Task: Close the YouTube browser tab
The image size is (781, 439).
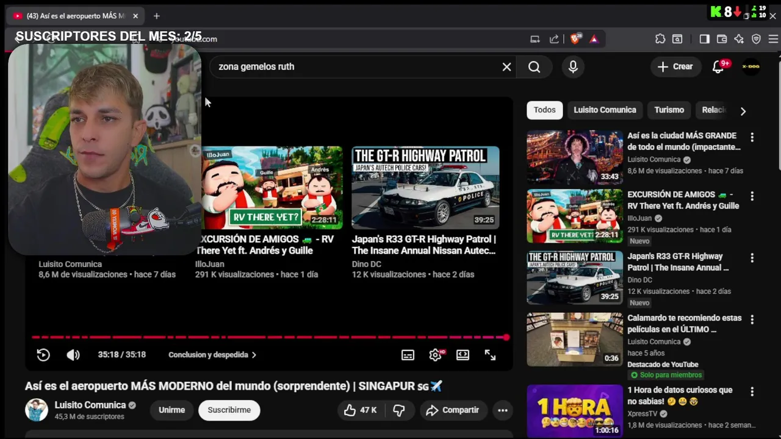Action: [135, 16]
